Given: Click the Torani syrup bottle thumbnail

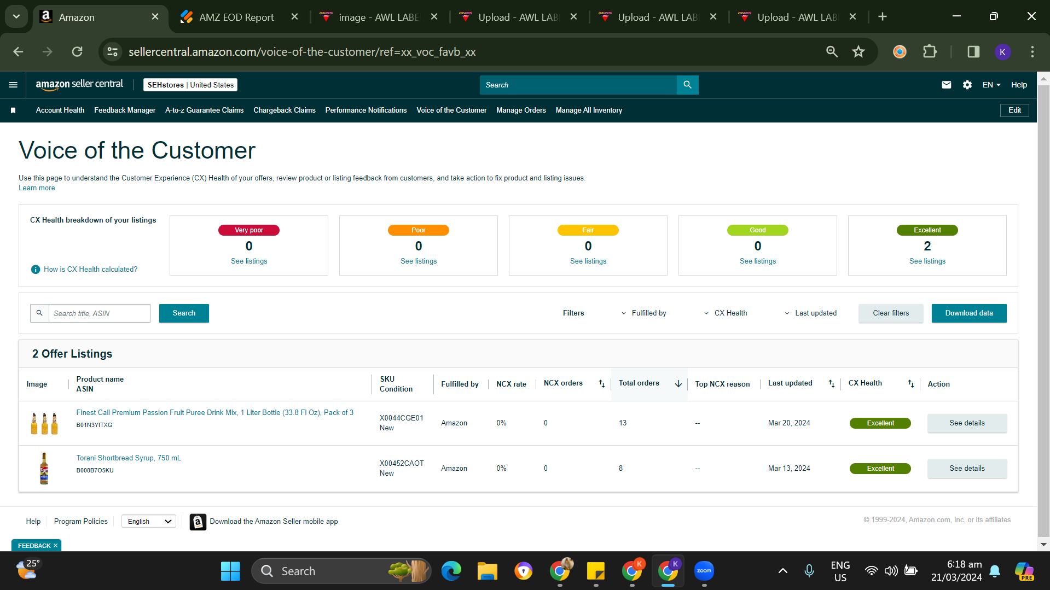Looking at the screenshot, I should coord(44,469).
